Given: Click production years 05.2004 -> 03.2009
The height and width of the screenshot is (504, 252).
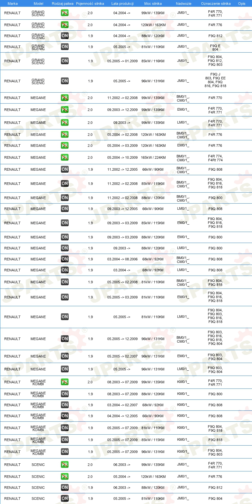Looking at the screenshot, I should coord(122,146).
